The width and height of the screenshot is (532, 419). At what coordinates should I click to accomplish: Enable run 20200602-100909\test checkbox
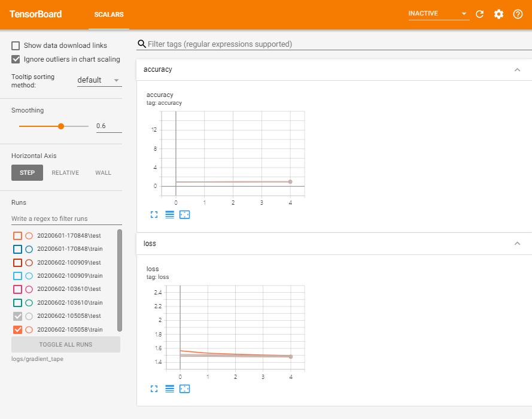coord(17,263)
